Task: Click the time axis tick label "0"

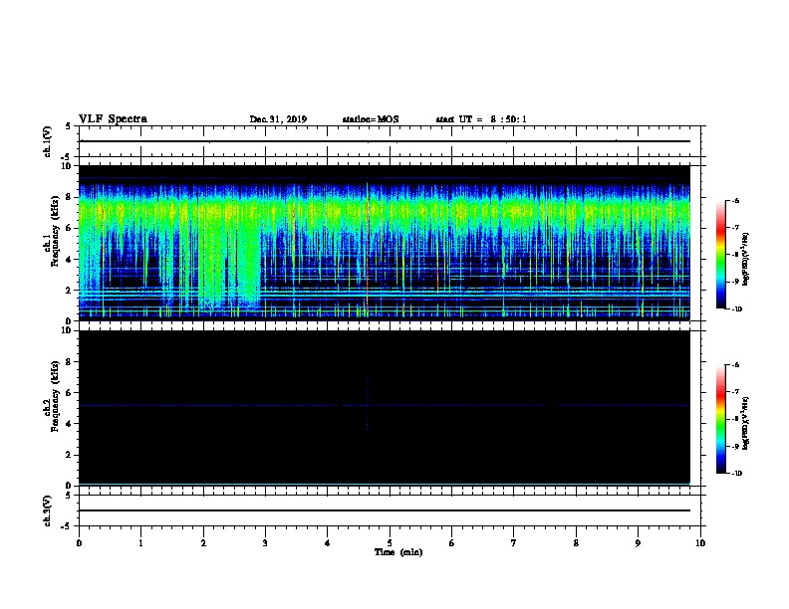Action: pos(79,543)
